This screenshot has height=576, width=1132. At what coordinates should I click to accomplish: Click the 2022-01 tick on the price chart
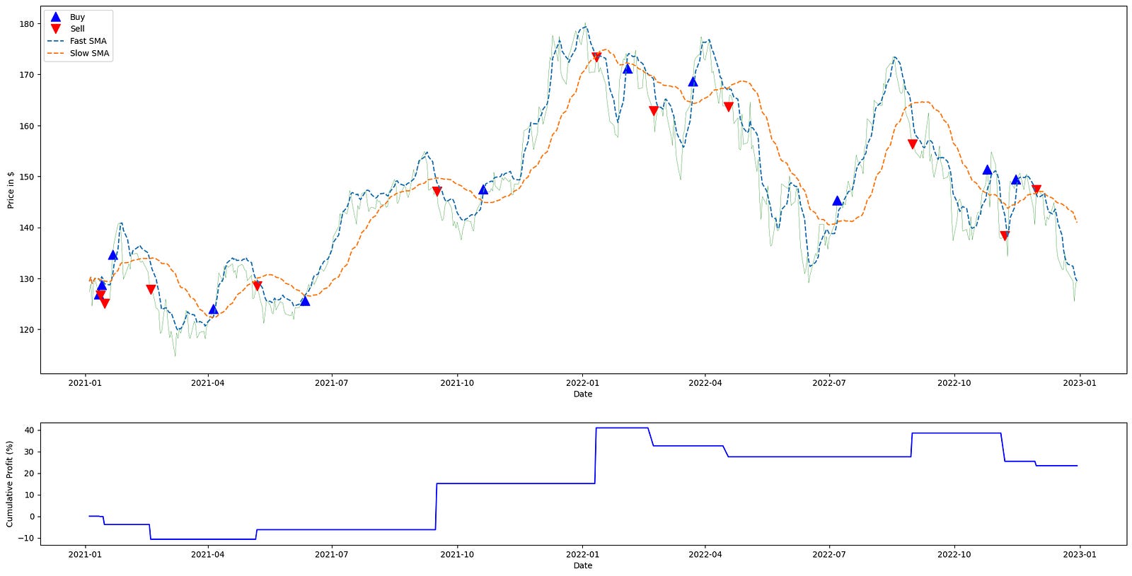582,383
